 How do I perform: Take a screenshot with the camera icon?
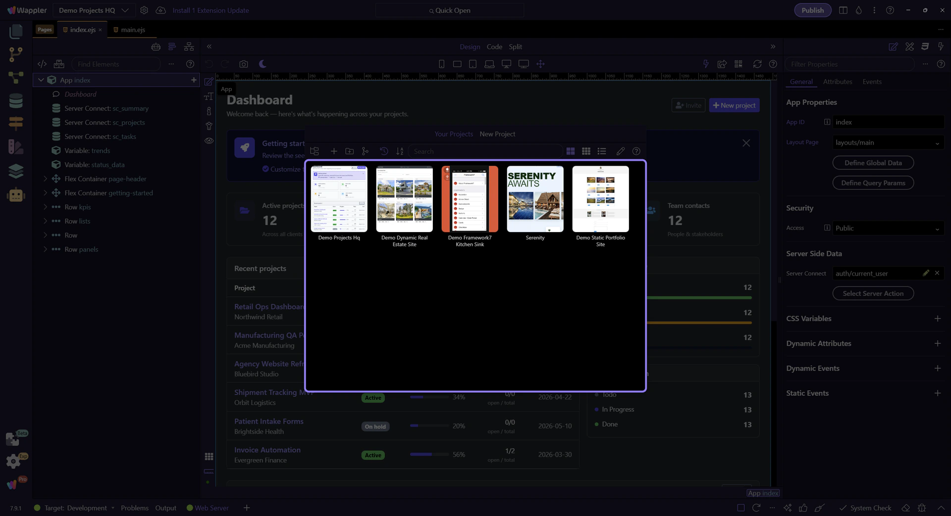[x=244, y=64]
